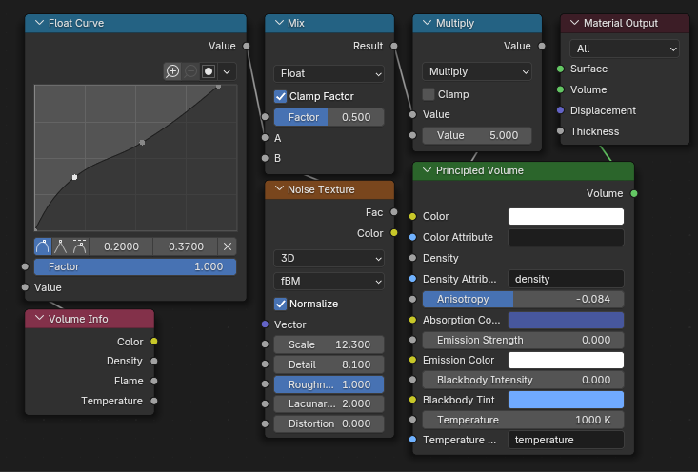Edit Blackbody Intensity 0.000 field

coord(523,380)
